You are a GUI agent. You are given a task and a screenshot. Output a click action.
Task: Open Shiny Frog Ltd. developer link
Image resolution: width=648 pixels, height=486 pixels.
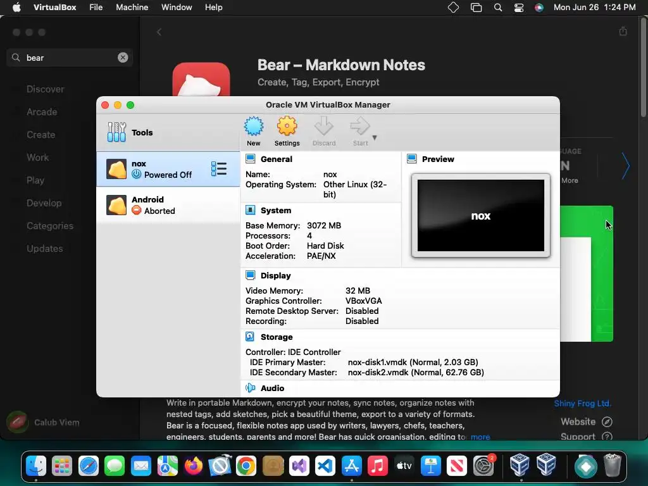pyautogui.click(x=582, y=403)
